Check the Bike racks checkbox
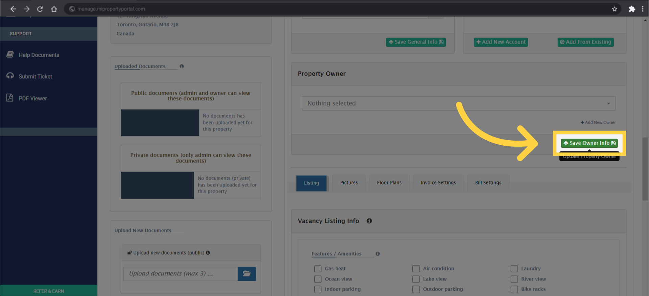Screen dimensions: 649x296 tap(514, 289)
